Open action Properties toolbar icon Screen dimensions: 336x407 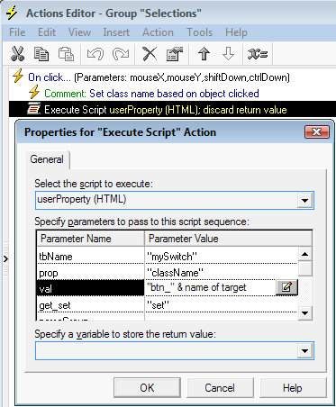[x=175, y=54]
